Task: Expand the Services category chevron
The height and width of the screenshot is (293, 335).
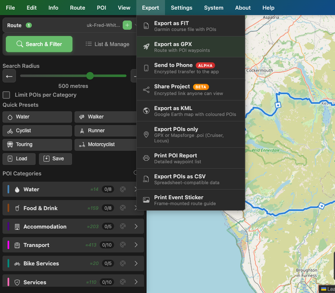Action: [136, 282]
